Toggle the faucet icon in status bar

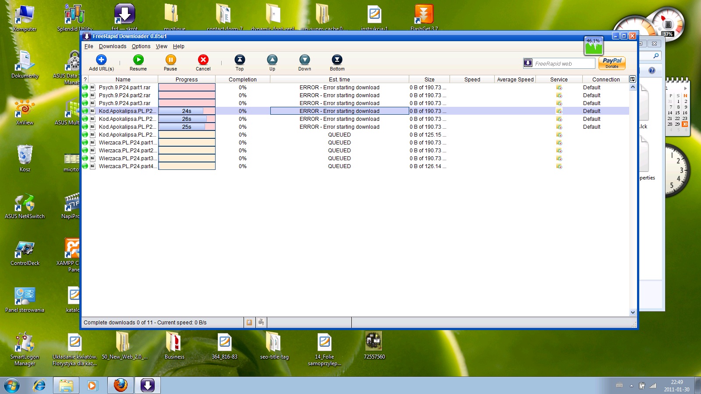261,323
